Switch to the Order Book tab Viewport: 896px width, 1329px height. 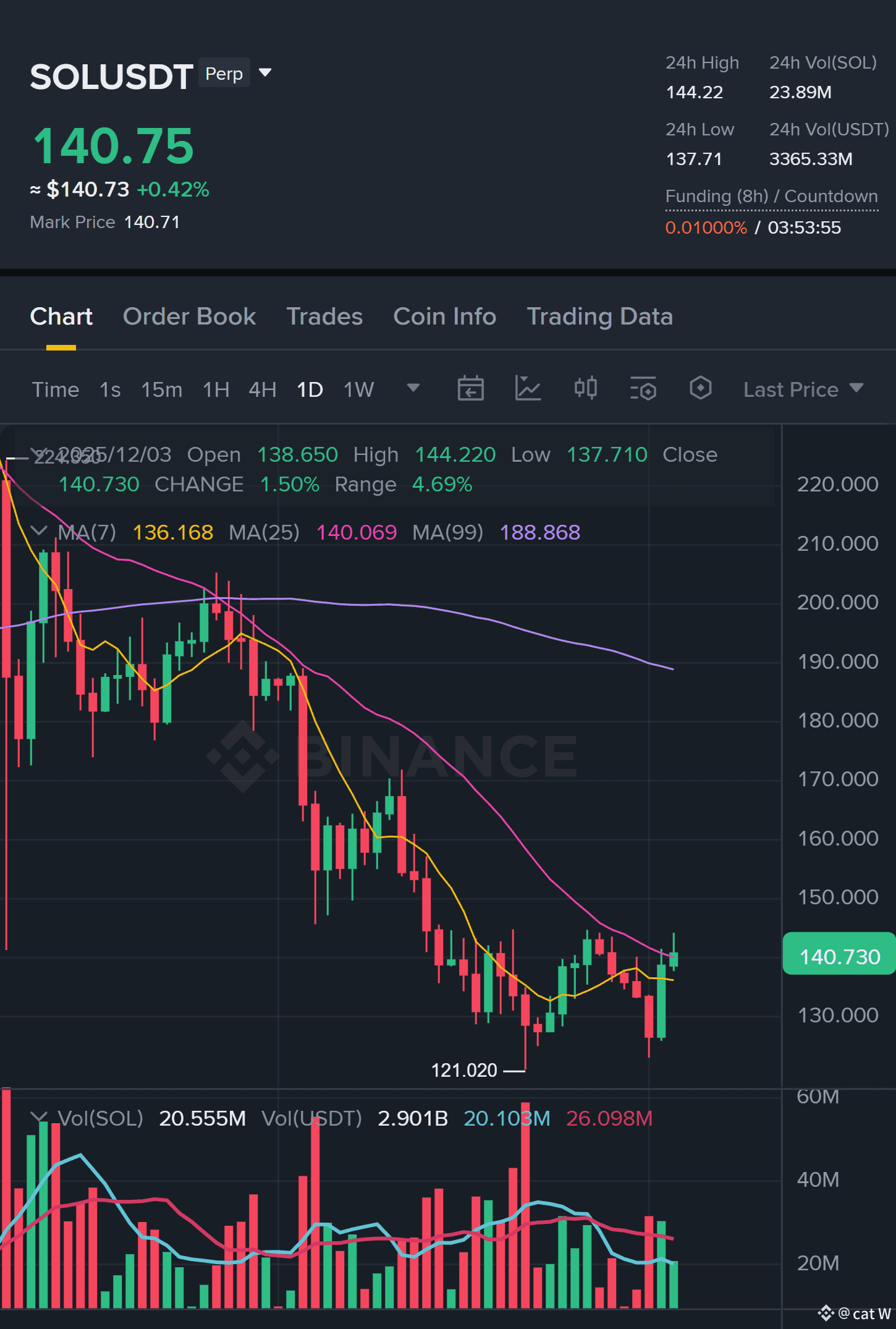coord(189,316)
